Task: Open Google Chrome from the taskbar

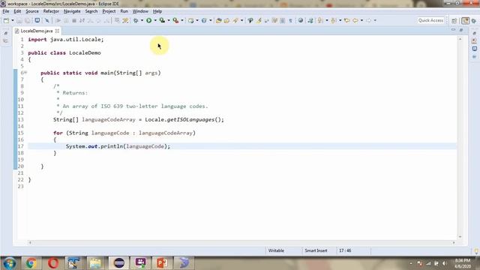Action: point(31,263)
